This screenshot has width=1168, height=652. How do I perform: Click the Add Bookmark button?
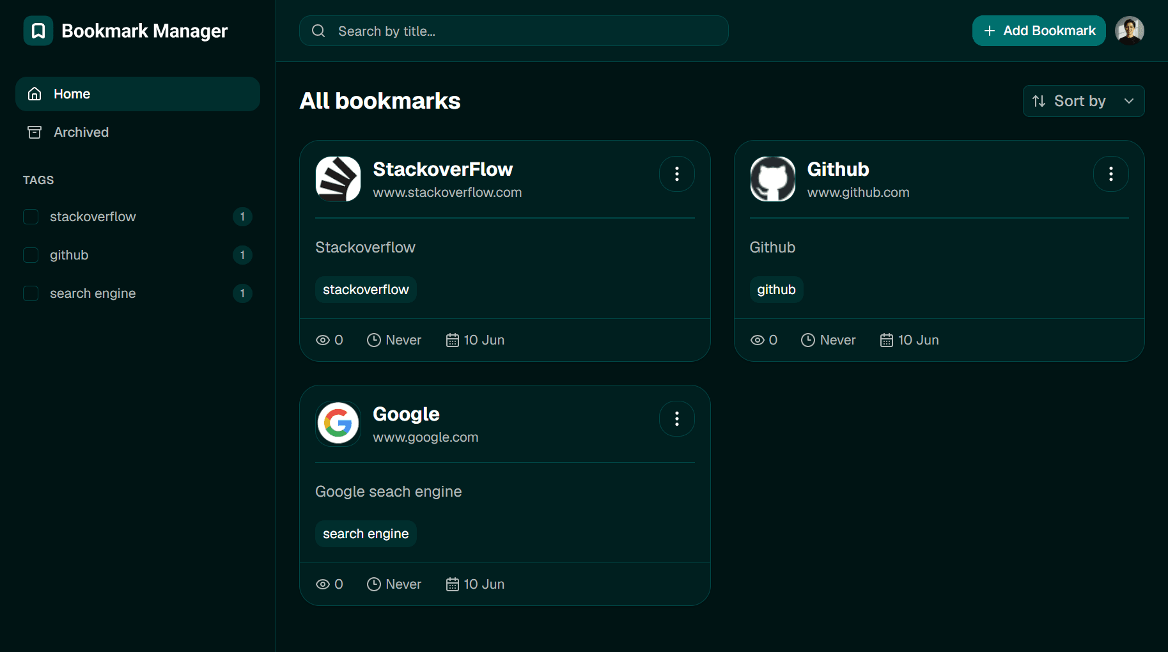click(x=1039, y=31)
